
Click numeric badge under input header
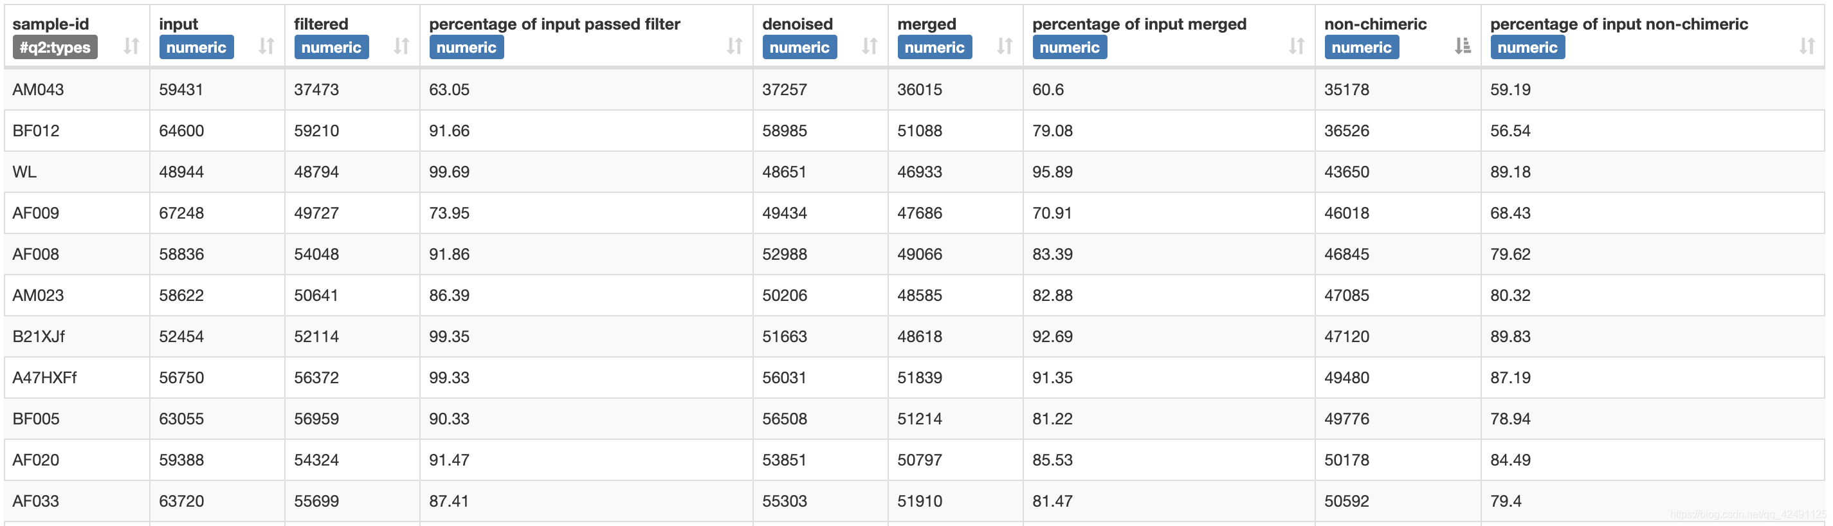click(x=196, y=48)
